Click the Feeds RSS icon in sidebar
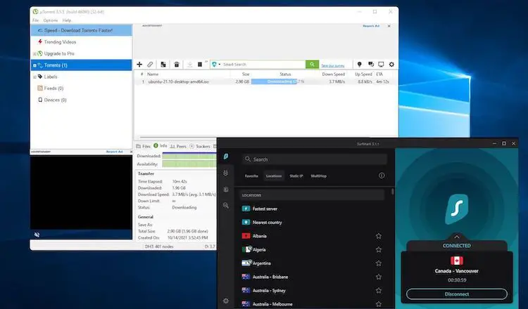Screen dimensions: 528x309 click(40, 88)
